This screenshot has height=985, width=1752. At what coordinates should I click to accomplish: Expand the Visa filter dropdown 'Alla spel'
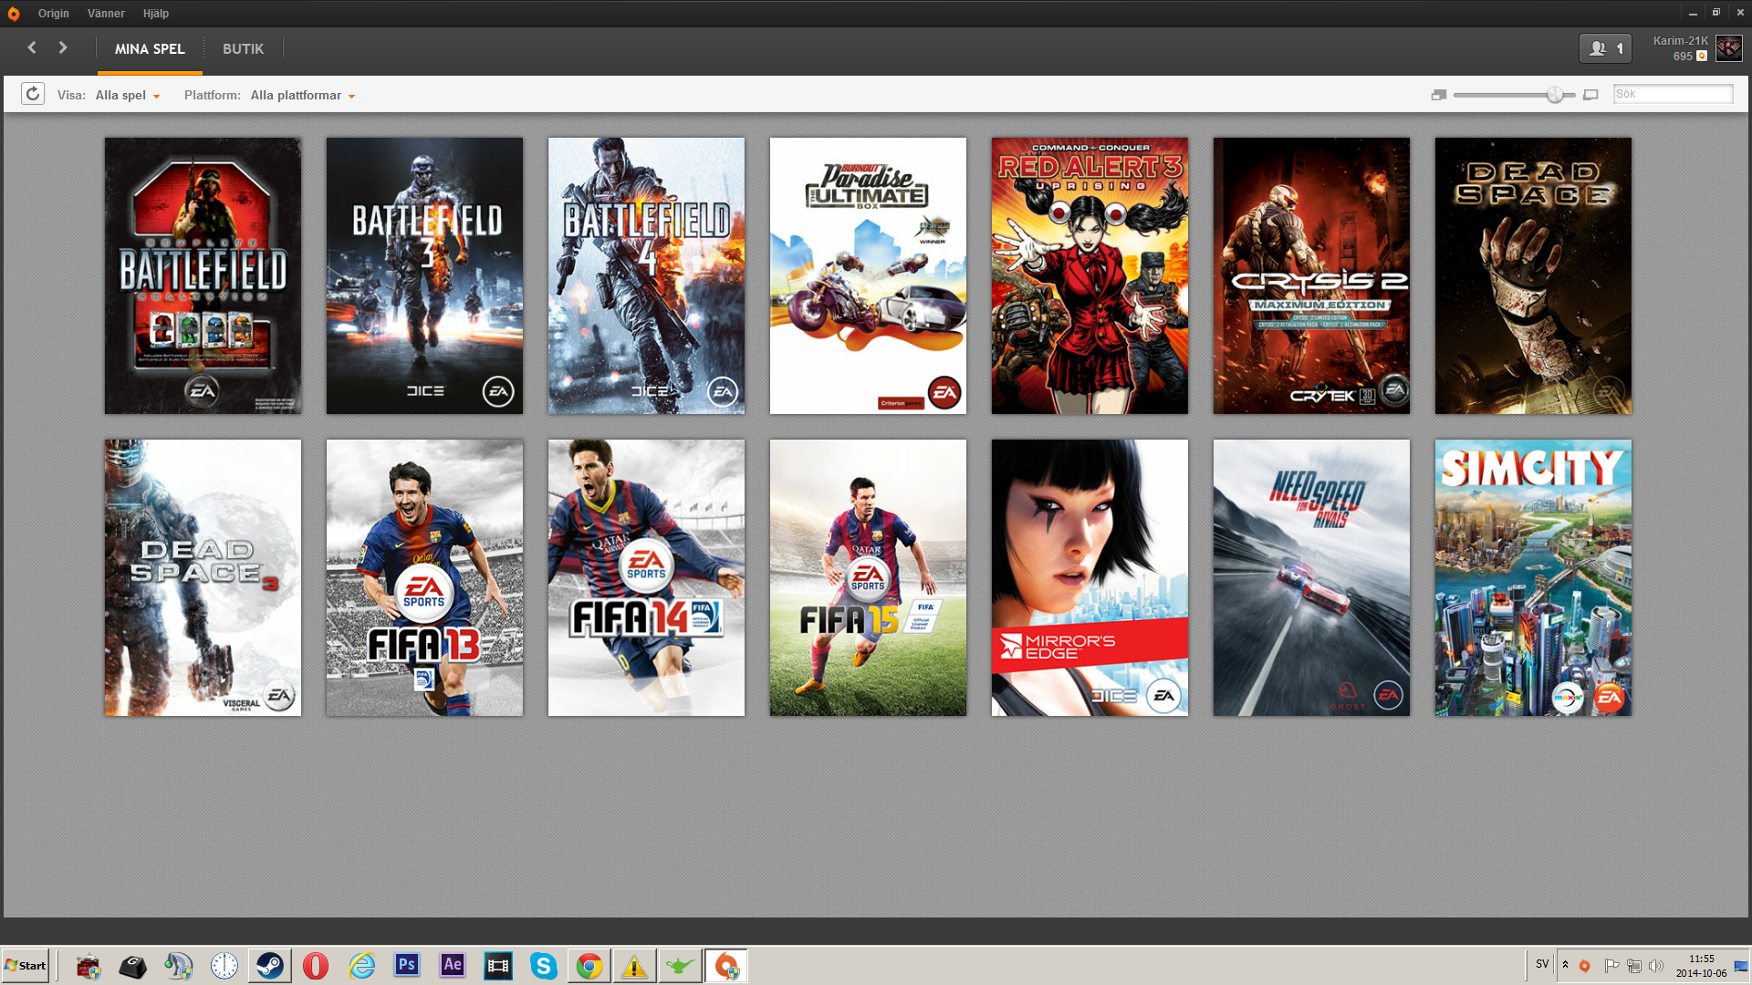pos(128,95)
